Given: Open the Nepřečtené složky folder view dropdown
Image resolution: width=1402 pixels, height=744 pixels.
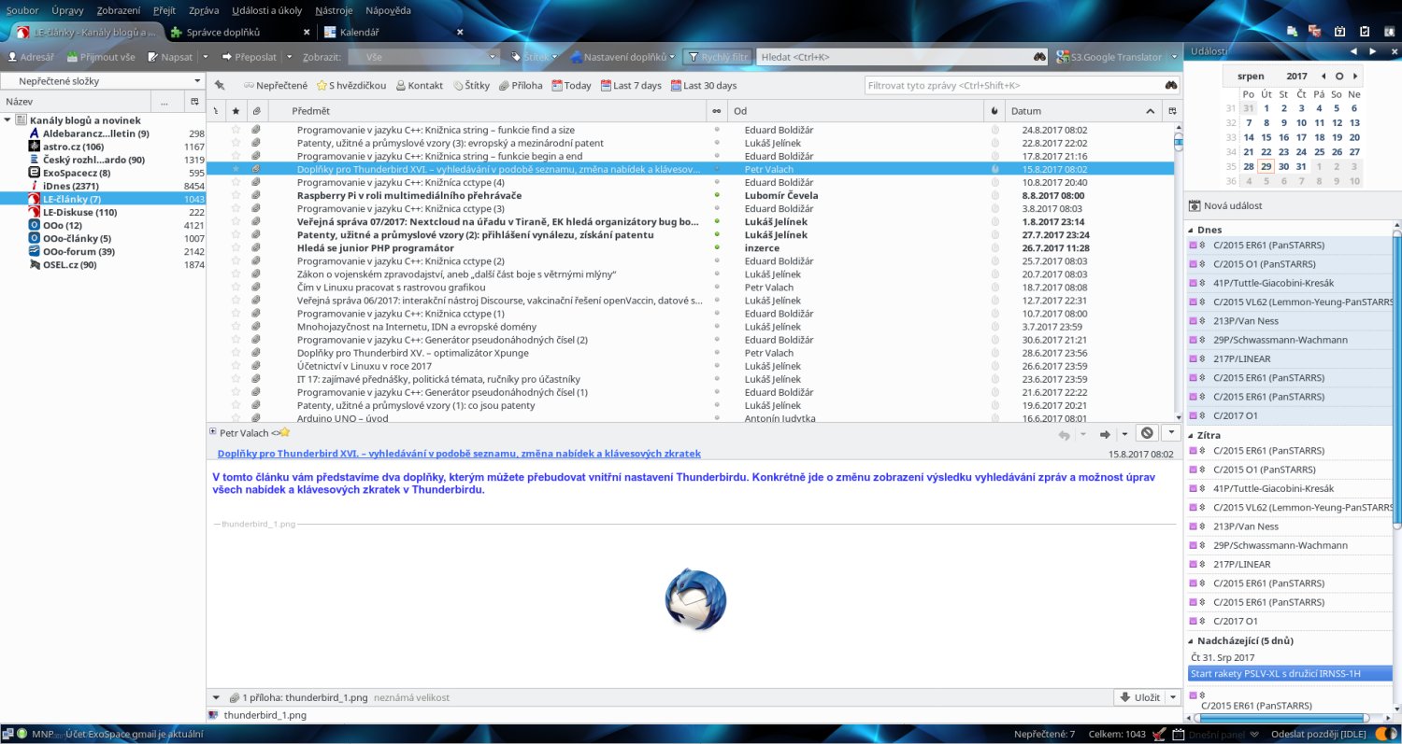Looking at the screenshot, I should coord(103,80).
